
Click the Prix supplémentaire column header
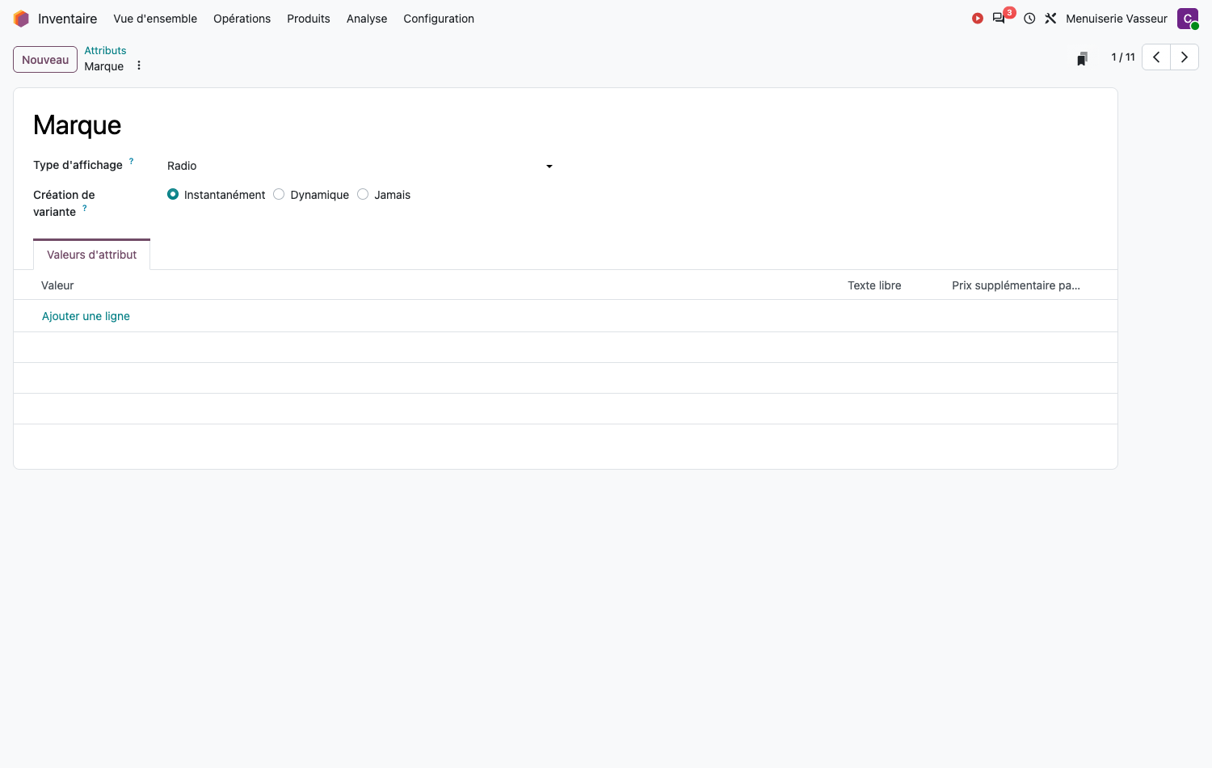tap(1016, 285)
